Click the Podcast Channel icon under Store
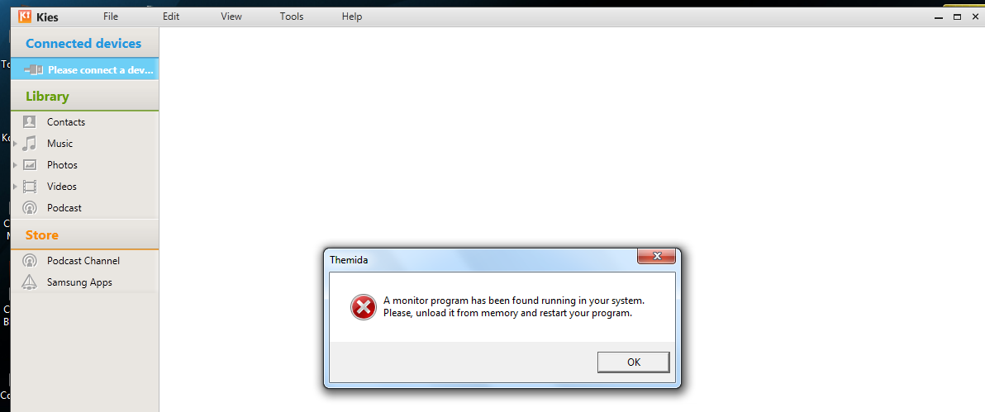The width and height of the screenshot is (985, 412). (30, 260)
